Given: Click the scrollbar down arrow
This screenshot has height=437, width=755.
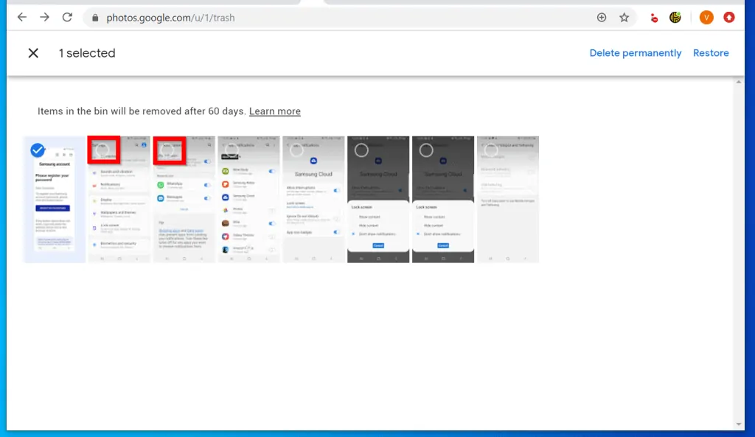Looking at the screenshot, I should pos(739,424).
